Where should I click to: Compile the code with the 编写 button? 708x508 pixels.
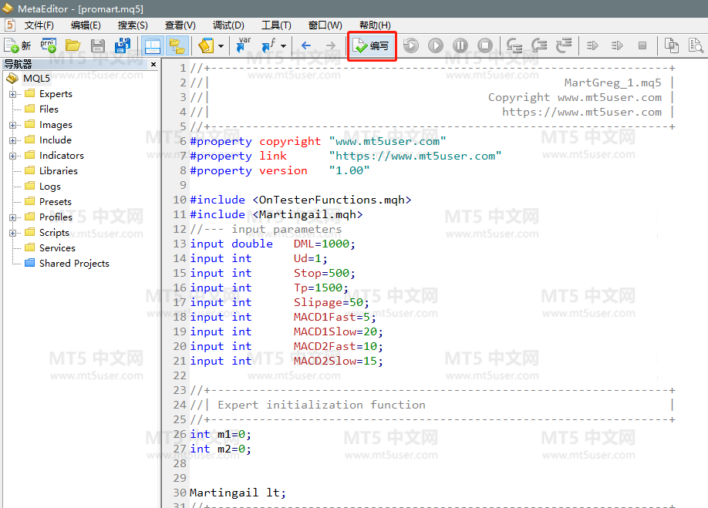click(x=372, y=45)
